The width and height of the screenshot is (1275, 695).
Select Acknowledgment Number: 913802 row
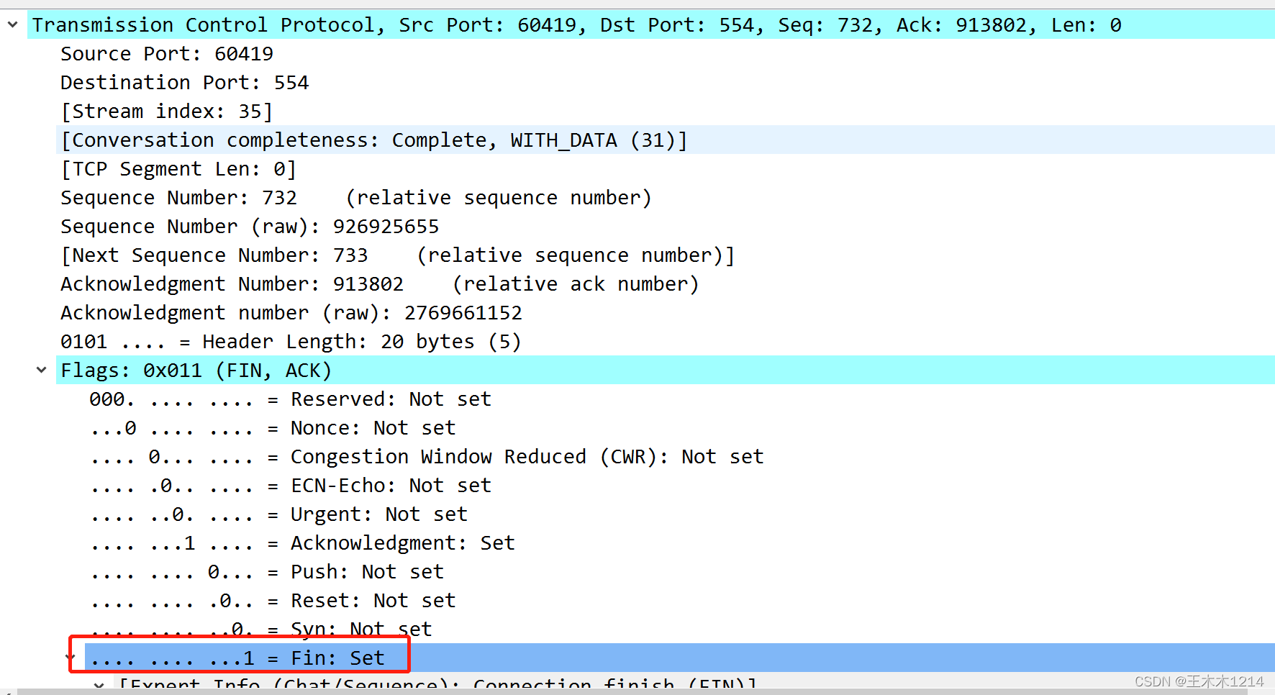666,283
